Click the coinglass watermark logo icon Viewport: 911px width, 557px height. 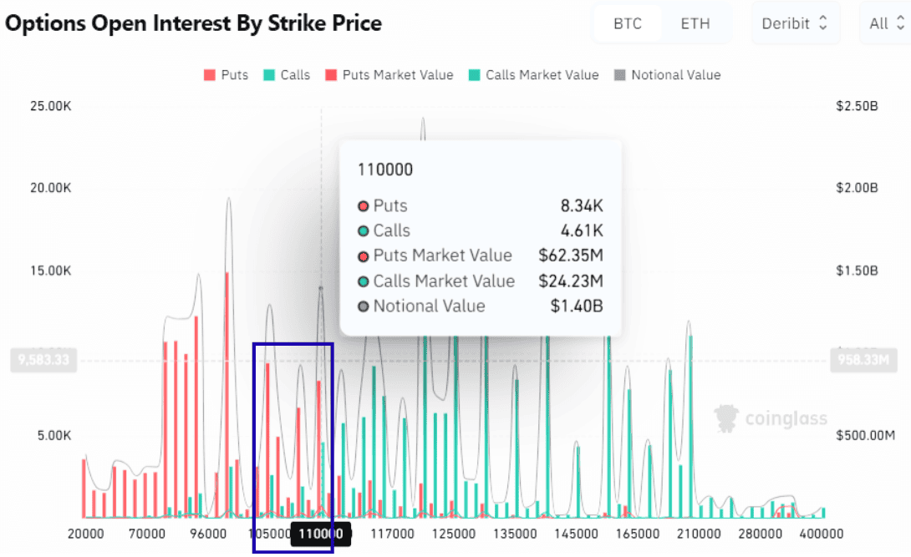pos(728,418)
